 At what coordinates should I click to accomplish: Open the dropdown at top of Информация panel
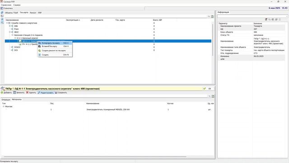coord(287,16)
